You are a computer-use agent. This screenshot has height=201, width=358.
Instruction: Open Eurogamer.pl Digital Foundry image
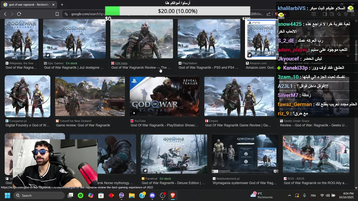click(x=27, y=96)
